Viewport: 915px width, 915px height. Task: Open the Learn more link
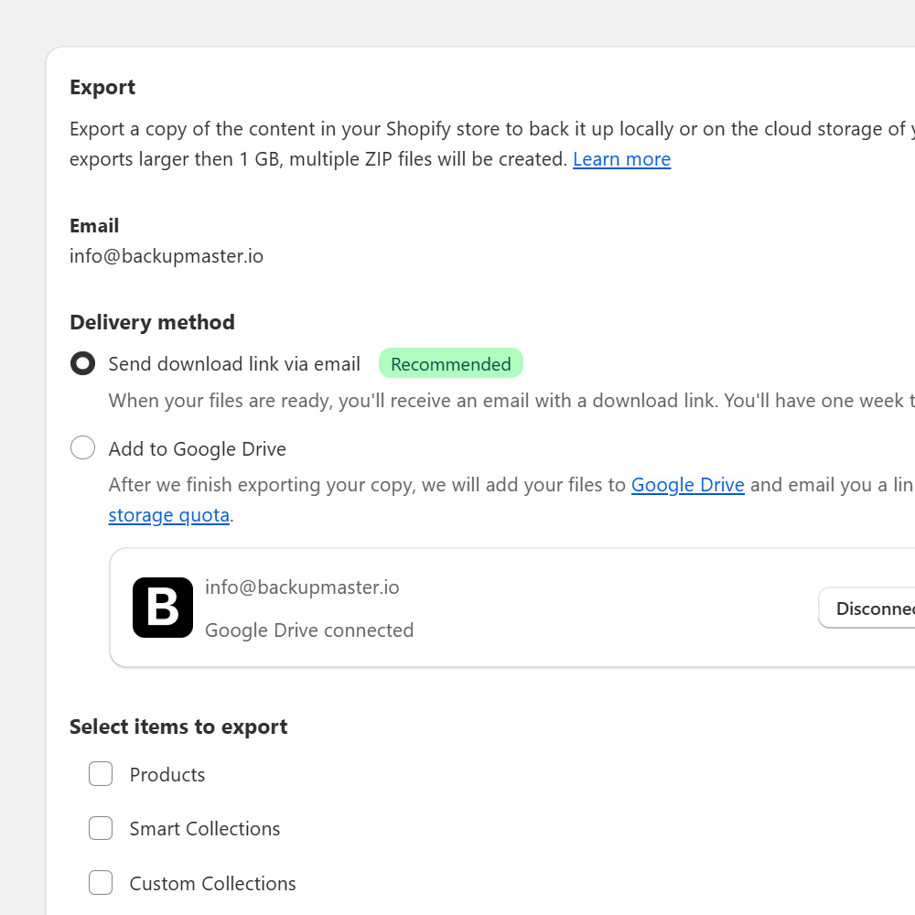tap(621, 158)
